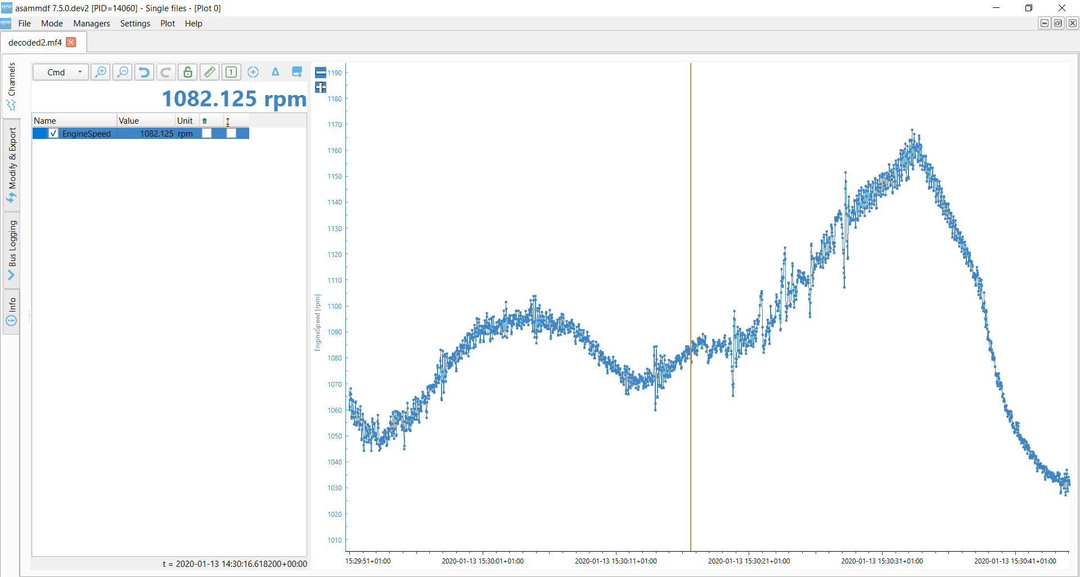Open the Plot menu
1080x577 pixels.
click(168, 24)
